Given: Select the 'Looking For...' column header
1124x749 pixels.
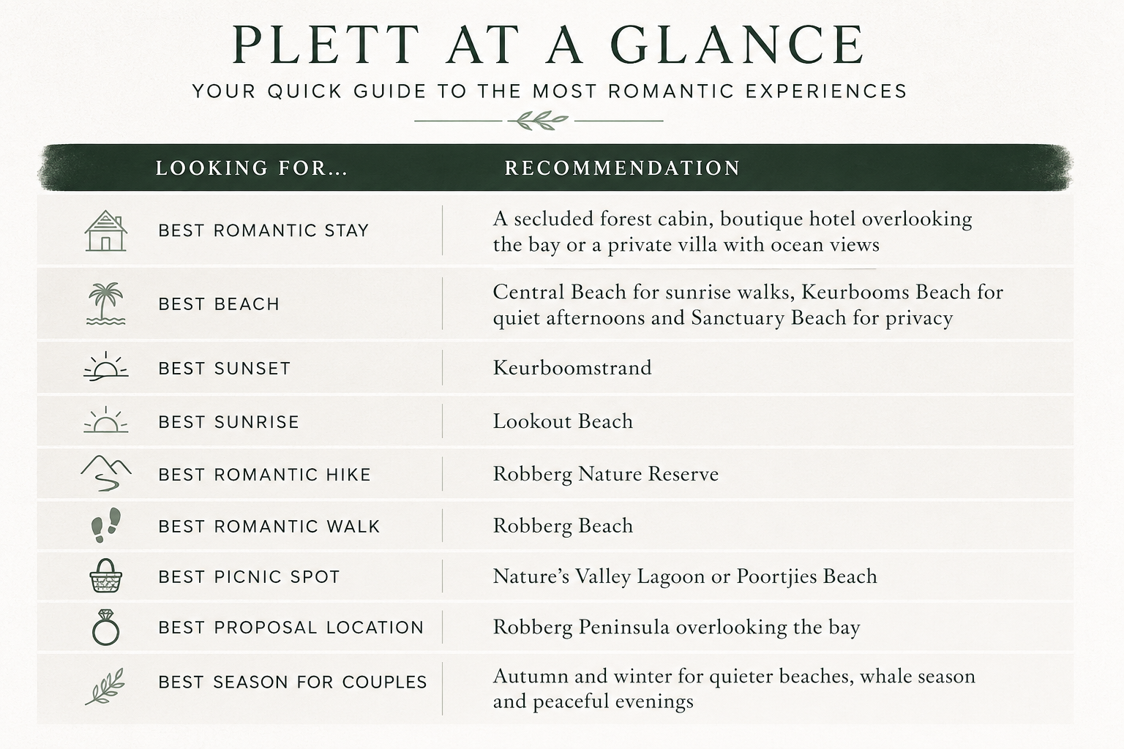Looking at the screenshot, I should pos(252,168).
